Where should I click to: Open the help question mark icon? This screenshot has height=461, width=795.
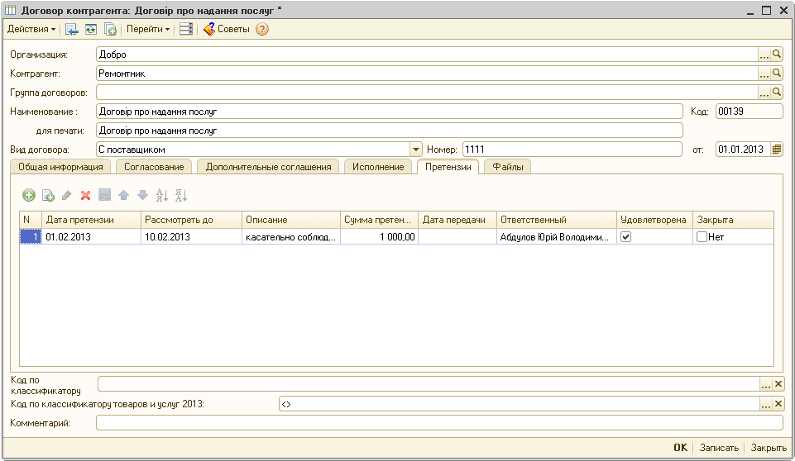click(x=262, y=29)
